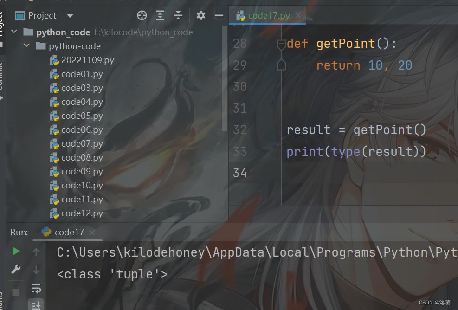Select code06.py in the project tree
458x310 pixels.
pyautogui.click(x=76, y=130)
